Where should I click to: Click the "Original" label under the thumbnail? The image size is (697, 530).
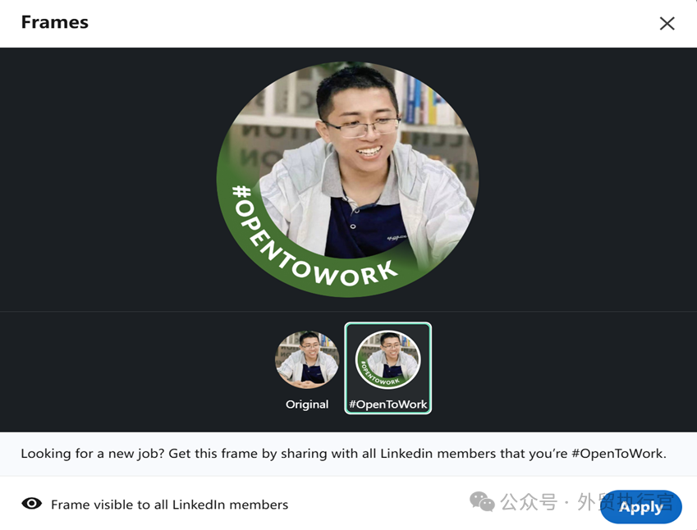307,404
